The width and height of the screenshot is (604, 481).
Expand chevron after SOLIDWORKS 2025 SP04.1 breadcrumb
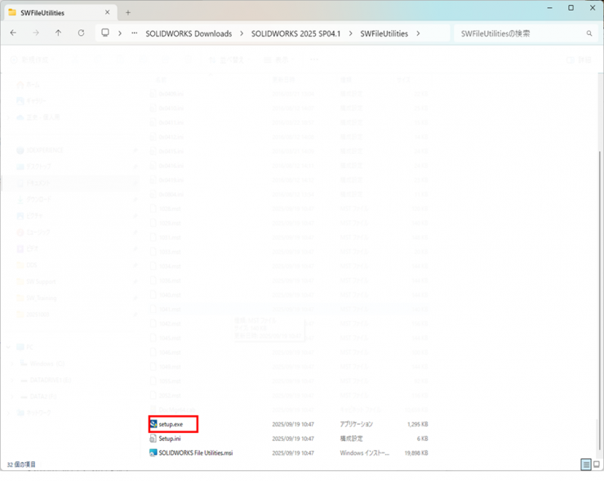tap(349, 33)
